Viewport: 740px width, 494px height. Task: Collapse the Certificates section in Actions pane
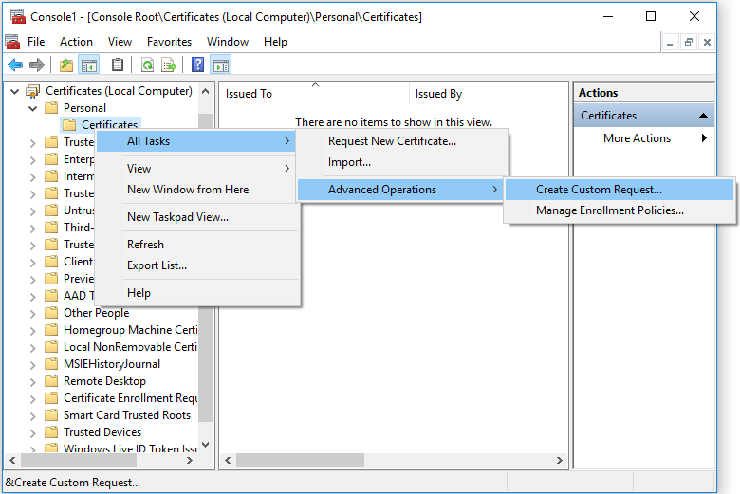tap(703, 116)
